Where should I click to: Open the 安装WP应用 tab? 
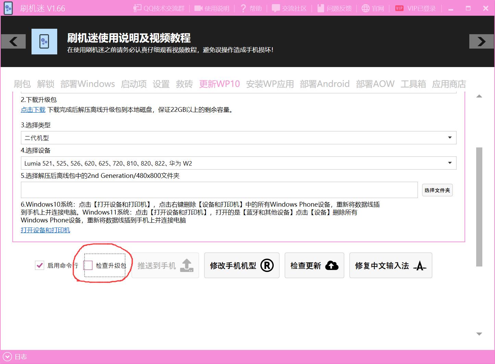pos(270,84)
